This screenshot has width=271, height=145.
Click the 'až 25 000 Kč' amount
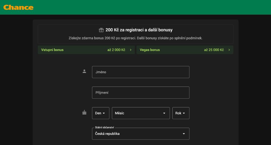(x=214, y=50)
